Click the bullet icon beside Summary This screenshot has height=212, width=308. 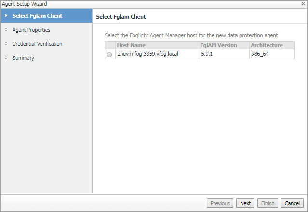click(x=6, y=58)
